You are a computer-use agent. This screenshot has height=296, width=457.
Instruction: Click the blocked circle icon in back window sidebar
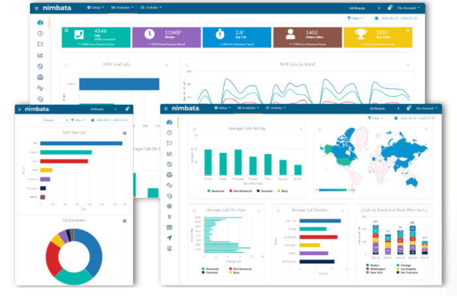(41, 65)
